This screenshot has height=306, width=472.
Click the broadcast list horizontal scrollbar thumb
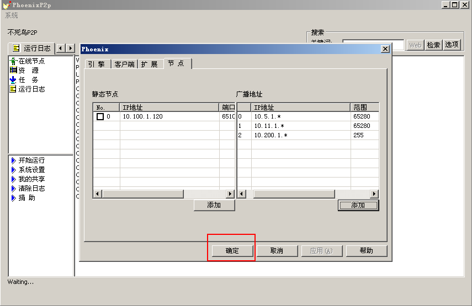[x=294, y=194]
